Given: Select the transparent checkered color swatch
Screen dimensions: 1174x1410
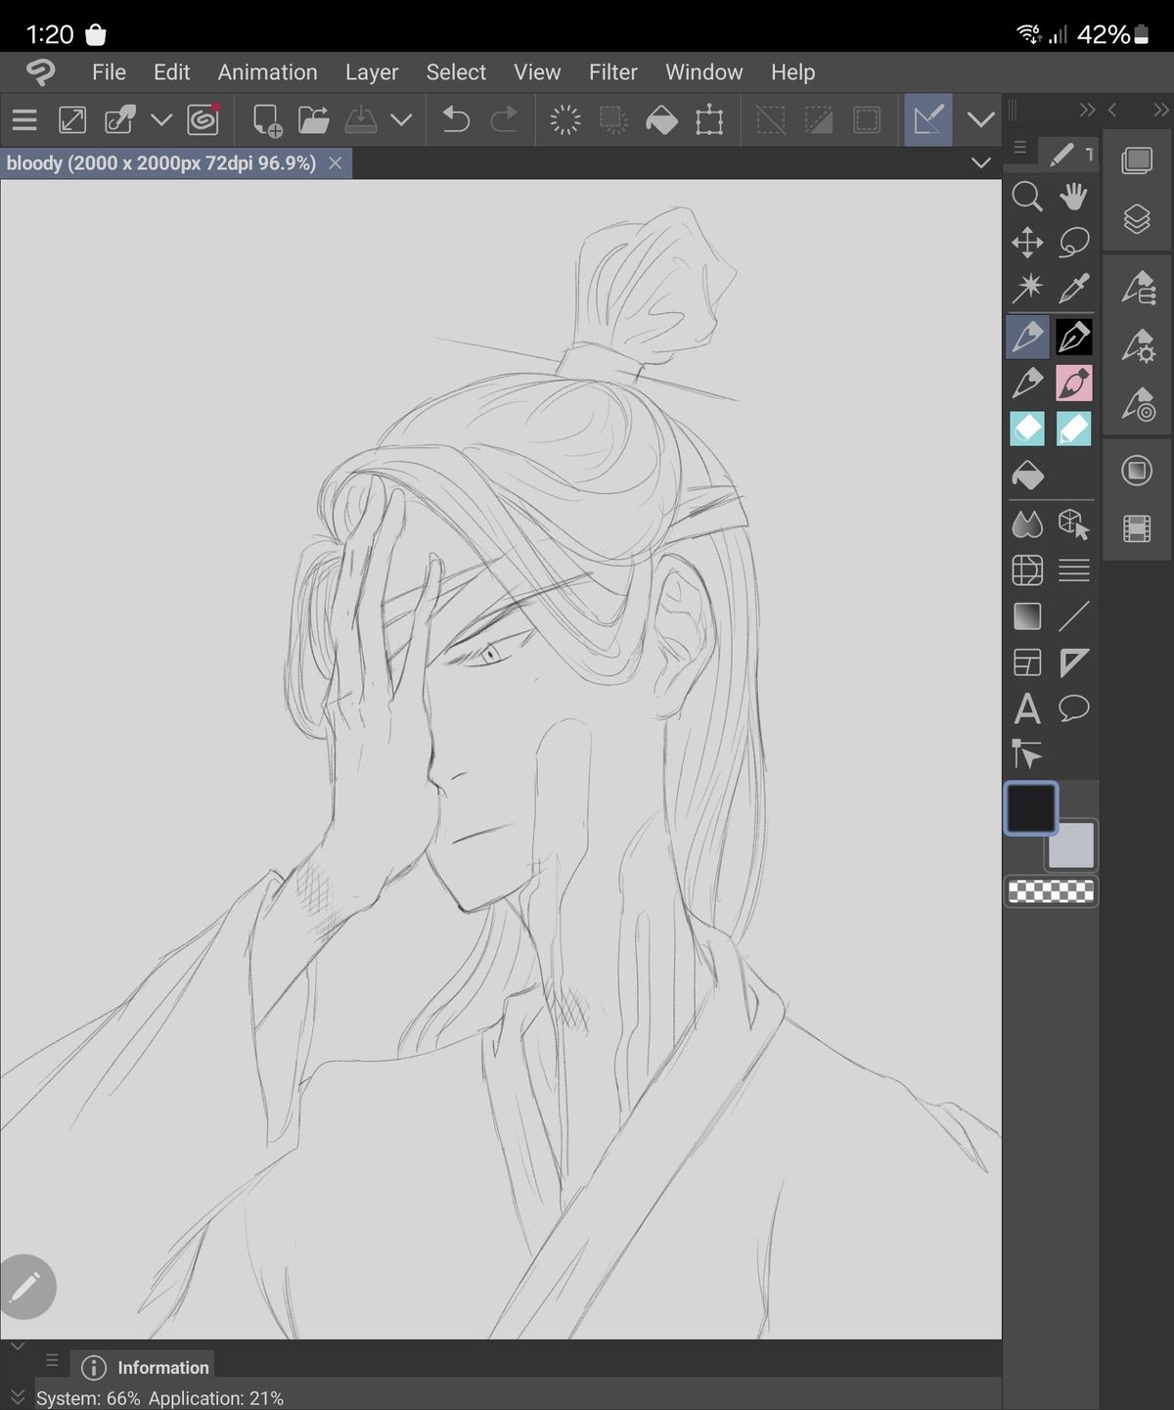Looking at the screenshot, I should (x=1051, y=891).
